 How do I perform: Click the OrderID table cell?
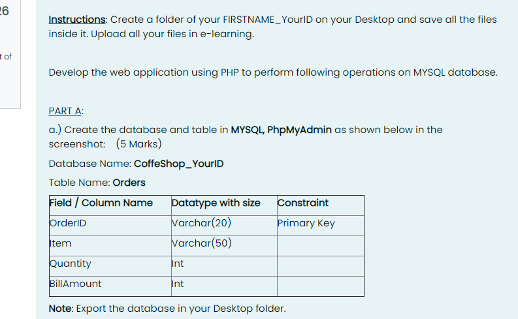(110, 226)
